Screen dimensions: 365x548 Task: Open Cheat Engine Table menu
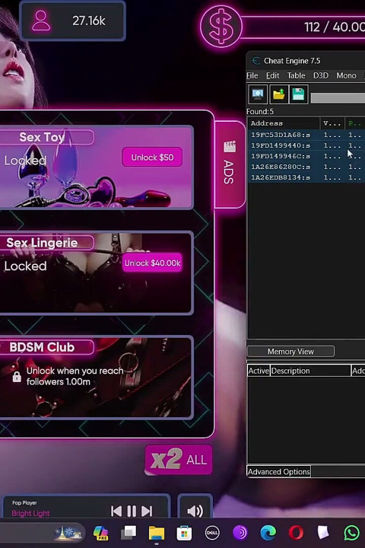pos(297,75)
